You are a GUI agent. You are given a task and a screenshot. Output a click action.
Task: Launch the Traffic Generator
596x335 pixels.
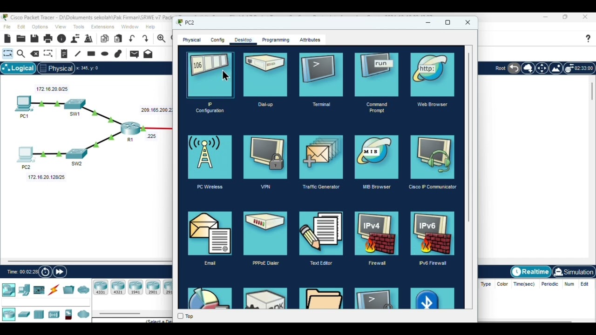[321, 157]
